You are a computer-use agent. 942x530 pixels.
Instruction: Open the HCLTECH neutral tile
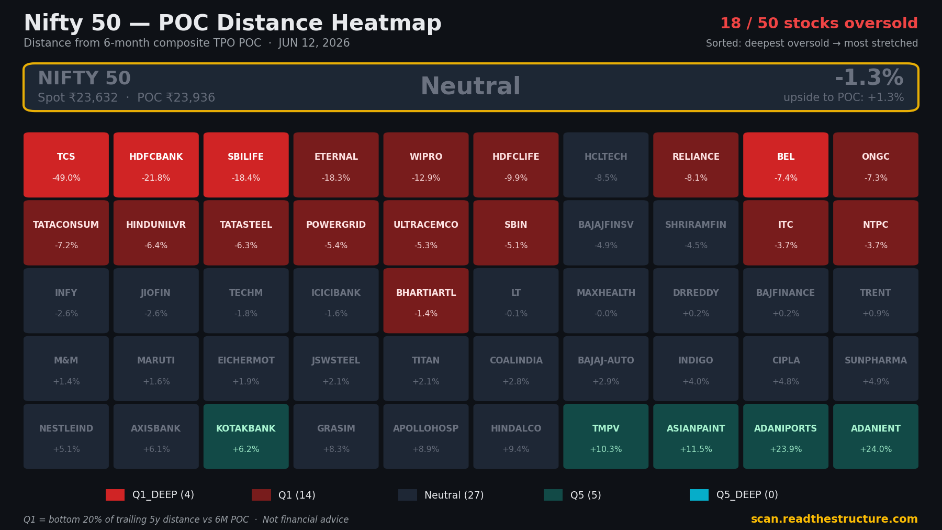pyautogui.click(x=606, y=165)
